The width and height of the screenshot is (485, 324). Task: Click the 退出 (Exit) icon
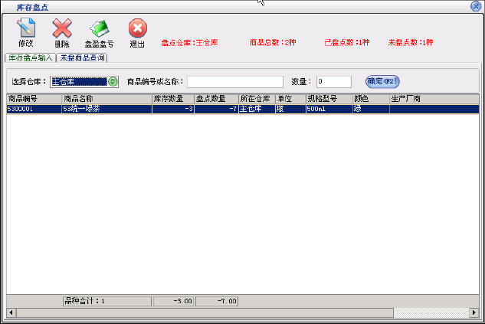pyautogui.click(x=137, y=31)
